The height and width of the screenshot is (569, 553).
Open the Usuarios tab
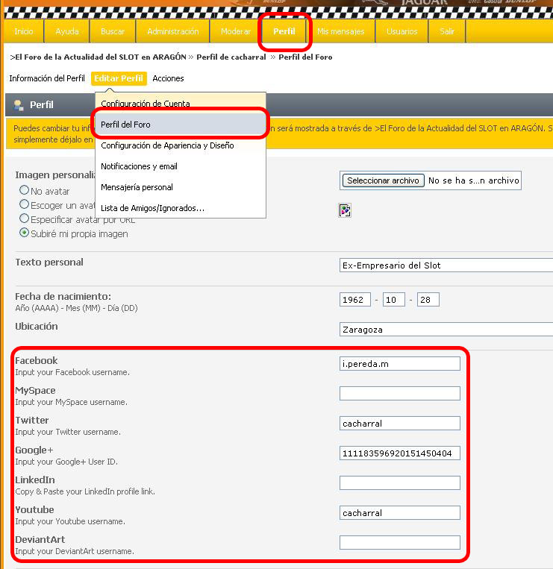(x=402, y=31)
